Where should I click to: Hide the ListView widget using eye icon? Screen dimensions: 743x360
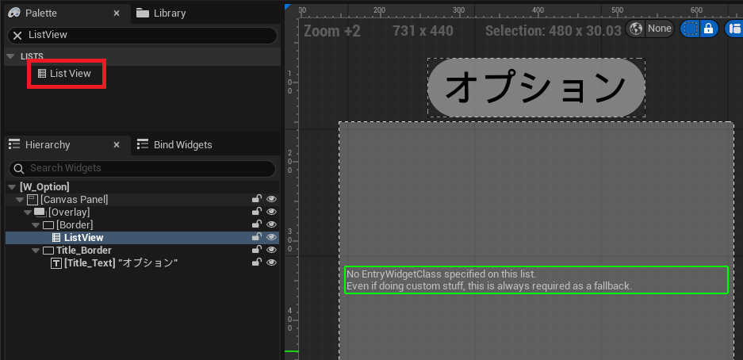[271, 238]
